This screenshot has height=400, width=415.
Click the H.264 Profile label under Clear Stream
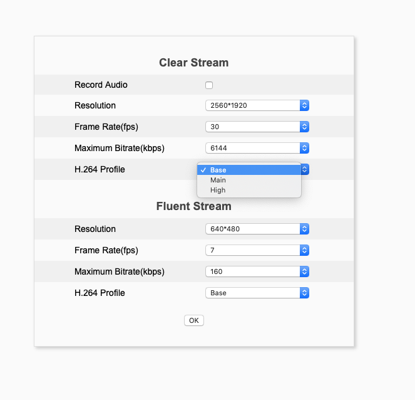click(100, 169)
